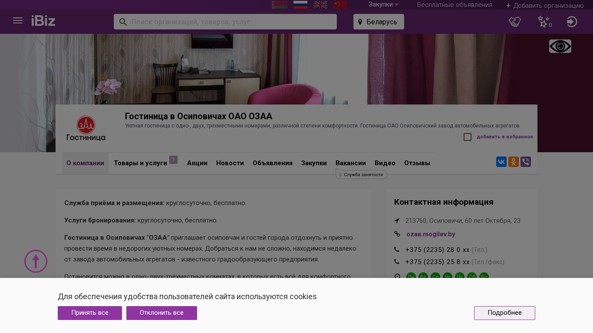This screenshot has width=593, height=333.
Task: Click phone icon beside the Тел./факс number
Action: click(397, 261)
